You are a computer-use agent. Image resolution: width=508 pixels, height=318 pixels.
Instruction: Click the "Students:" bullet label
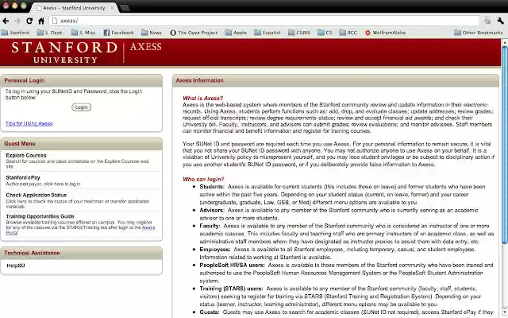tap(212, 187)
